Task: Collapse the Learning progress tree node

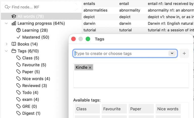Action: point(7,23)
